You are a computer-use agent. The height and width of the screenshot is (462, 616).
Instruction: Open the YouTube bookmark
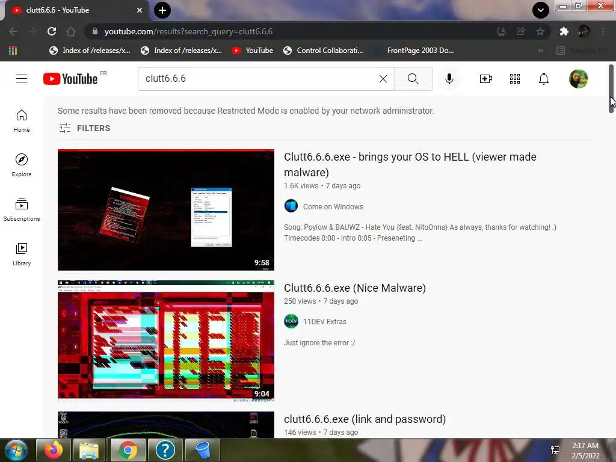tap(252, 51)
